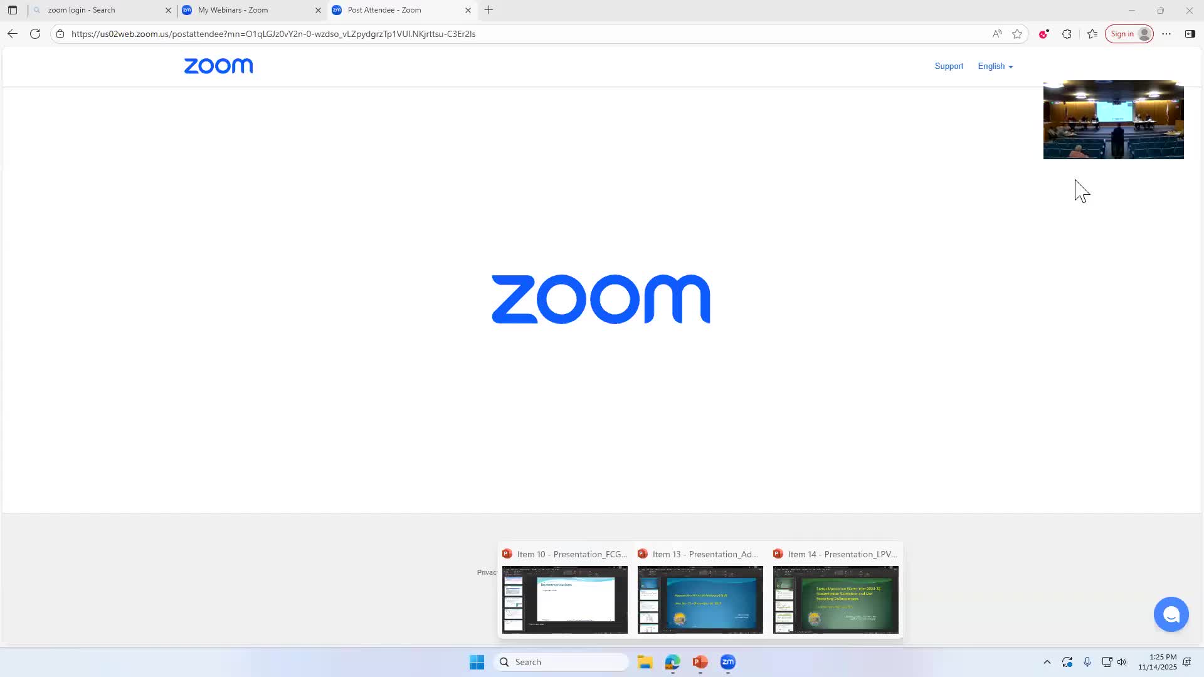Select Item 13 presentation preview thumbnail
1204x677 pixels.
tap(700, 599)
